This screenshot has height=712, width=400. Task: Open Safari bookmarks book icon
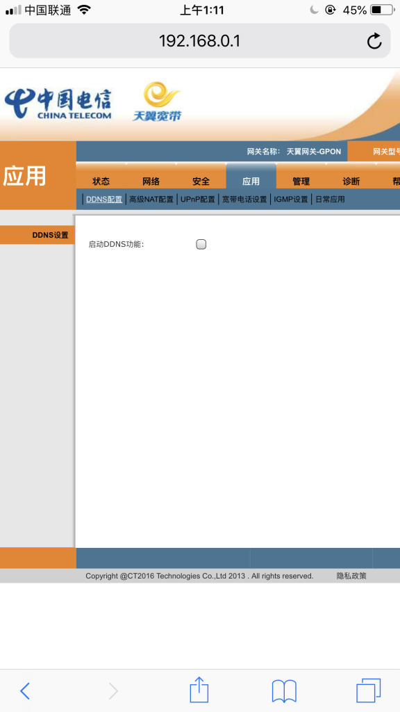pyautogui.click(x=284, y=691)
